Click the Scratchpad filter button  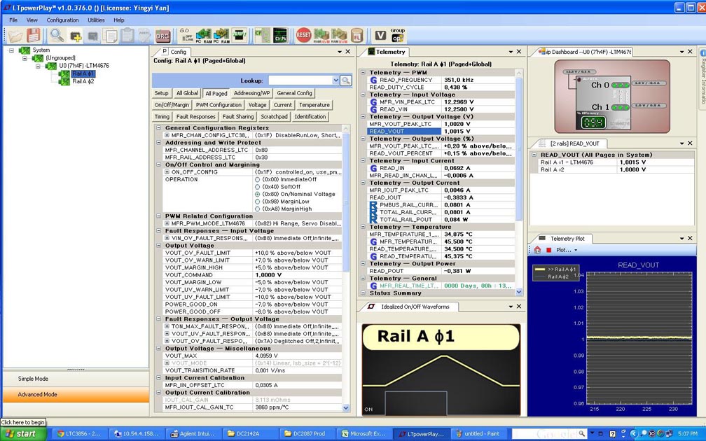pos(275,116)
